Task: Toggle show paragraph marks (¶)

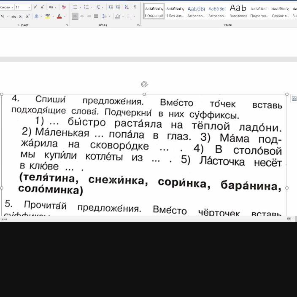Action: [x=135, y=7]
